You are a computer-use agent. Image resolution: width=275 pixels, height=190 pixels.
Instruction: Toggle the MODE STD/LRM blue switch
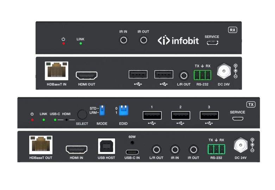[102, 110]
